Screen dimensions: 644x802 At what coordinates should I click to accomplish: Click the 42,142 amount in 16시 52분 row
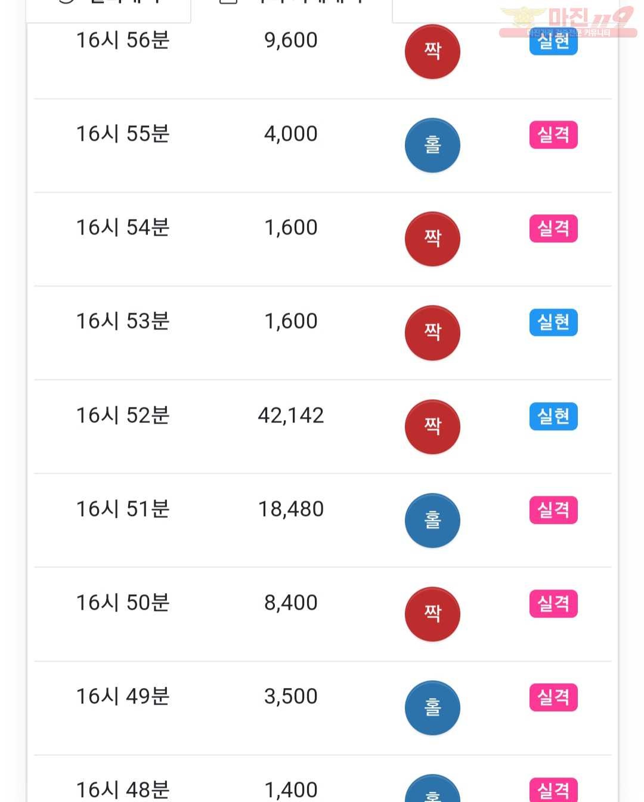[x=291, y=415]
